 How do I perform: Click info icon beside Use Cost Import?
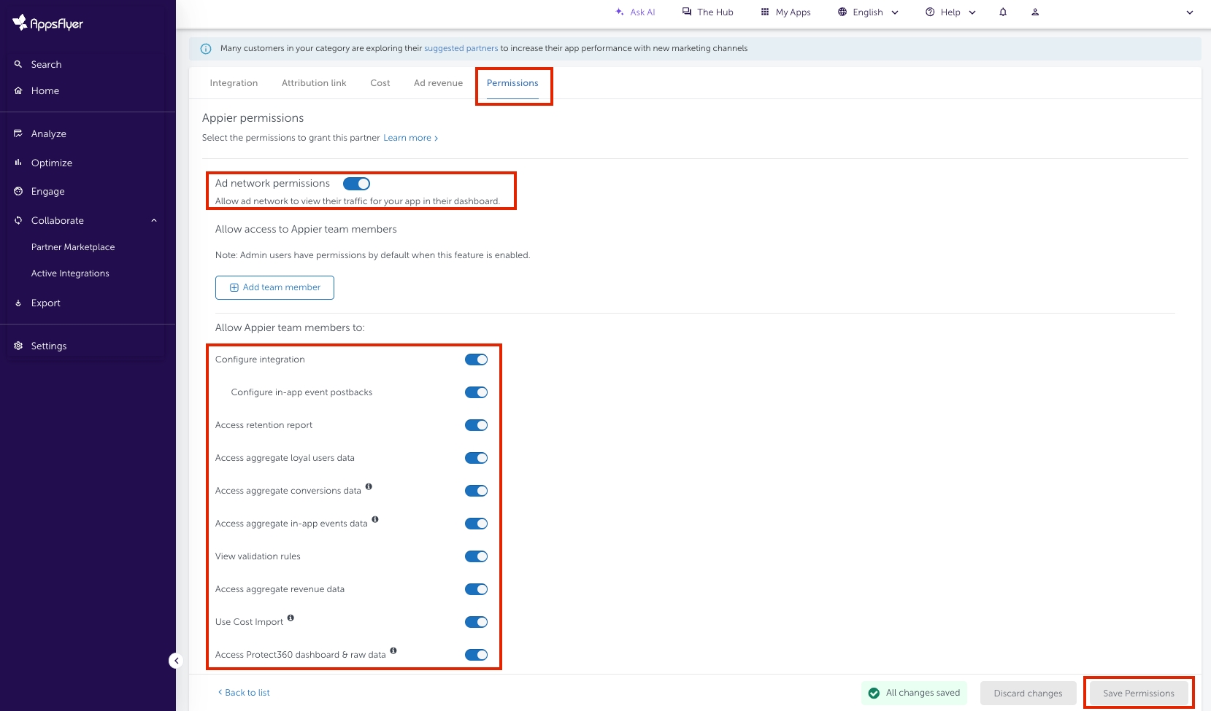coord(291,618)
